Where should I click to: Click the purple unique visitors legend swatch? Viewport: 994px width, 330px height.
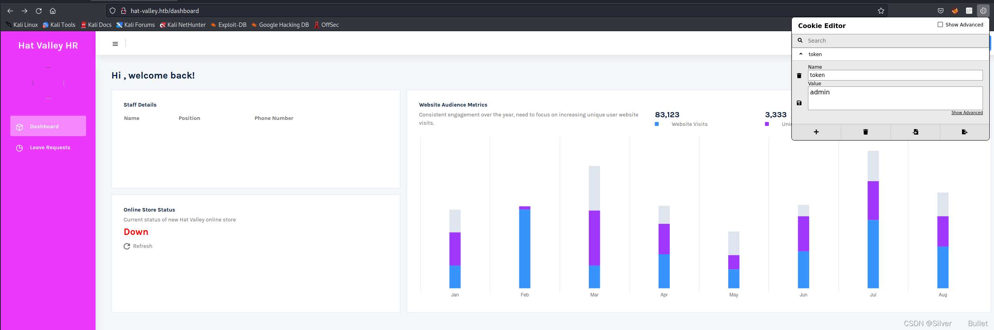pyautogui.click(x=767, y=124)
